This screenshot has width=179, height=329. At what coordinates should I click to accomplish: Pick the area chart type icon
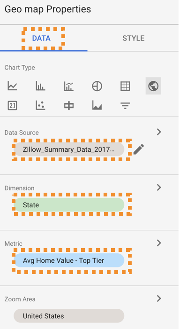coord(97,106)
